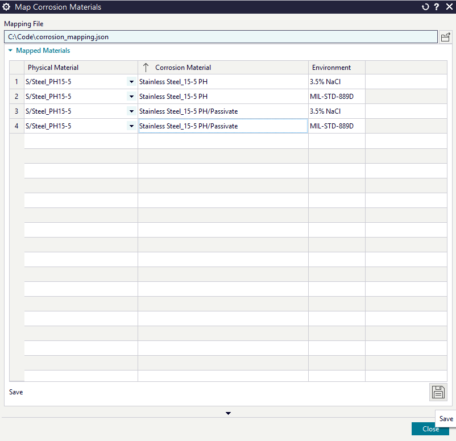The image size is (456, 441).
Task: Open the help question mark icon
Action: [437, 7]
